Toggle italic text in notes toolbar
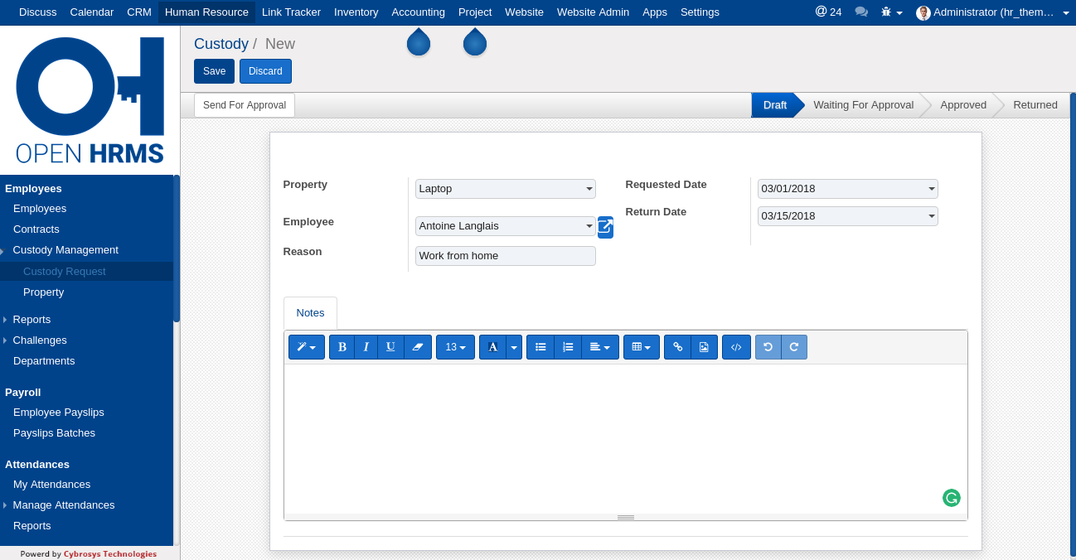 click(366, 347)
